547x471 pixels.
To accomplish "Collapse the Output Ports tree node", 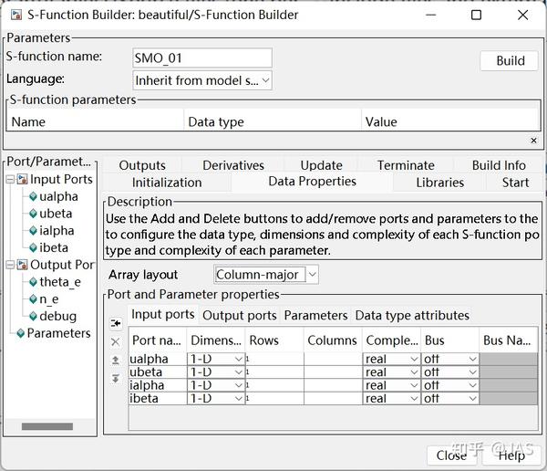I will pyautogui.click(x=10, y=265).
